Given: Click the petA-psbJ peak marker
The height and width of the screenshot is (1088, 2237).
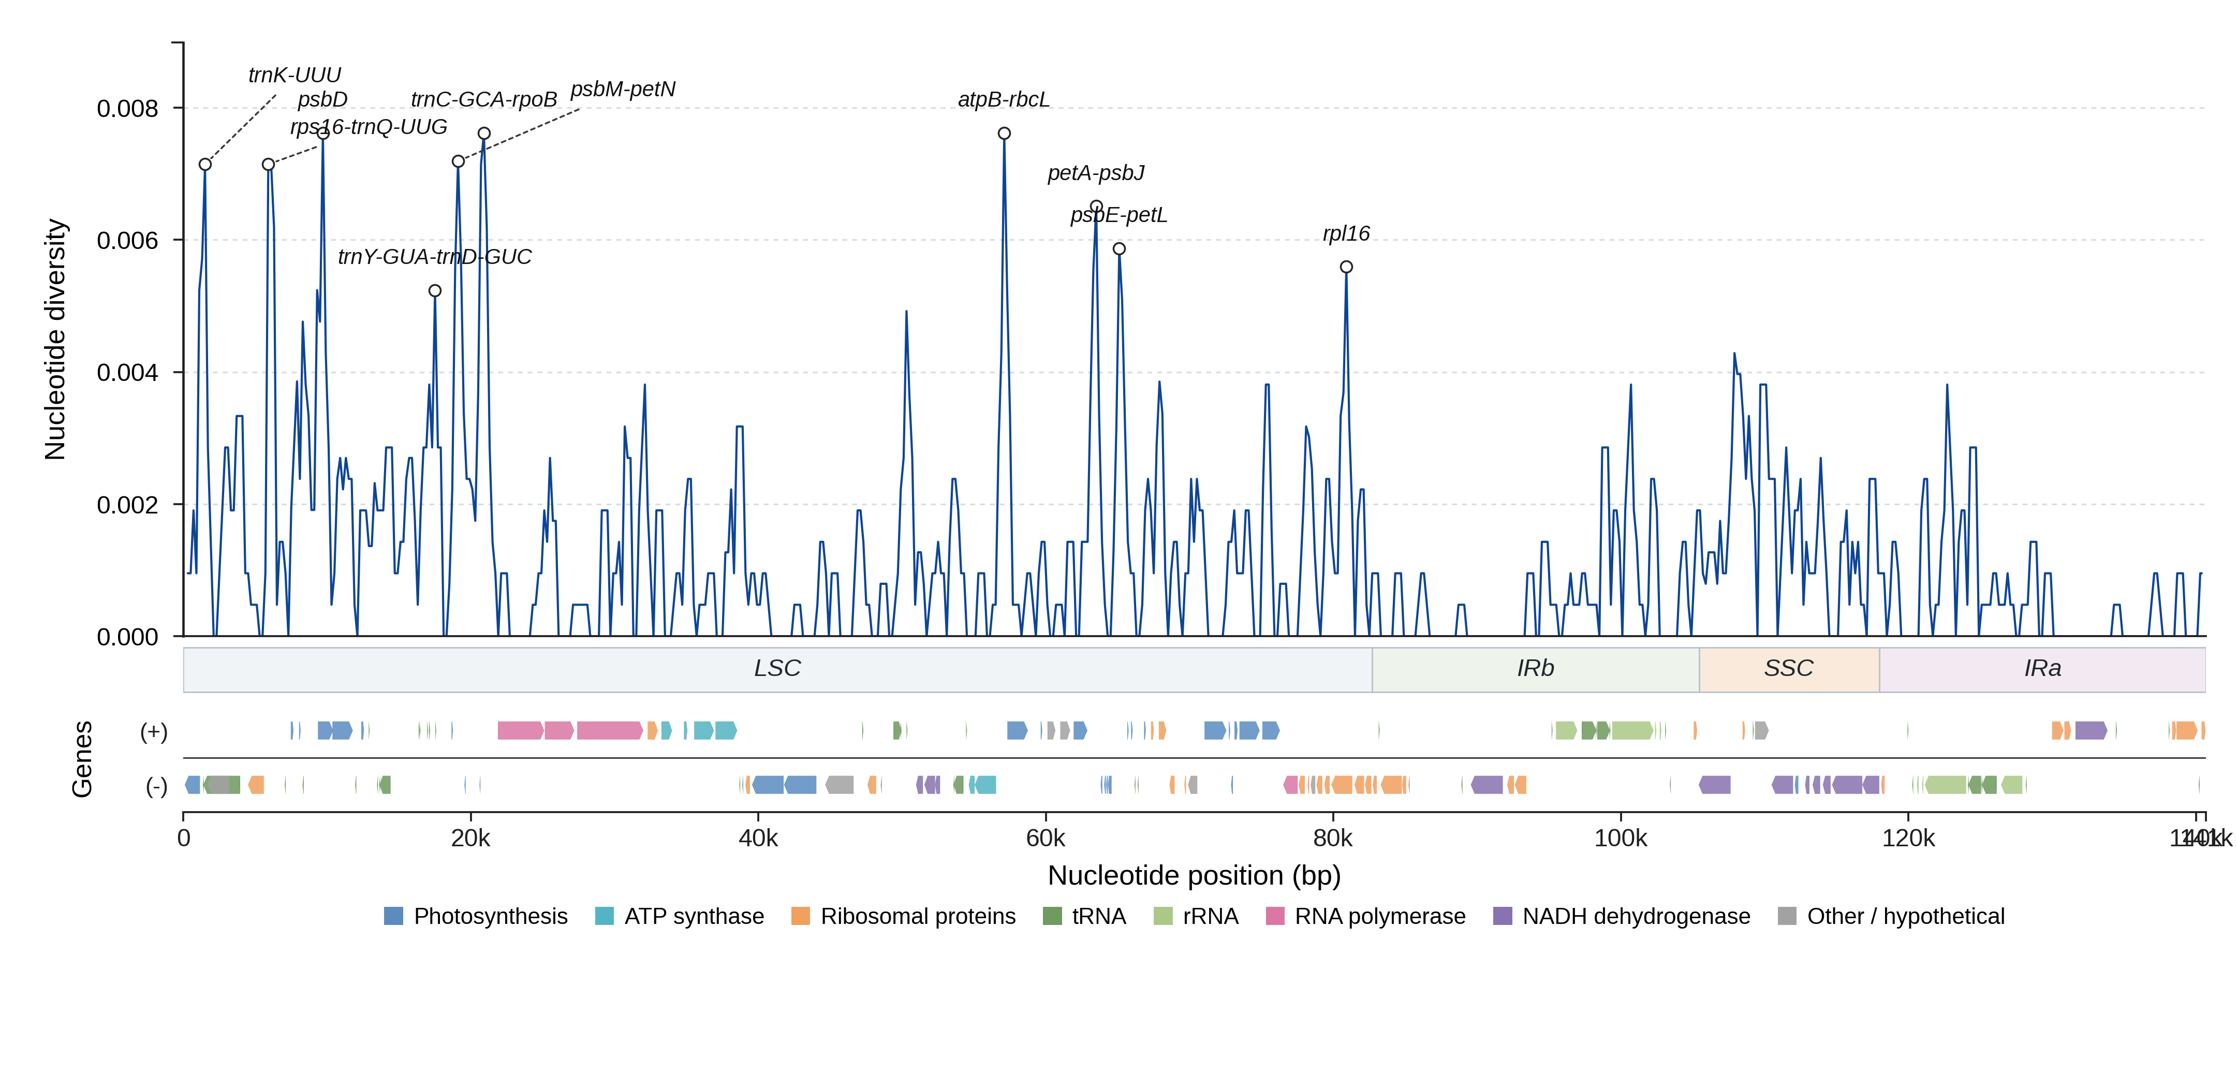Looking at the screenshot, I should point(1096,207).
